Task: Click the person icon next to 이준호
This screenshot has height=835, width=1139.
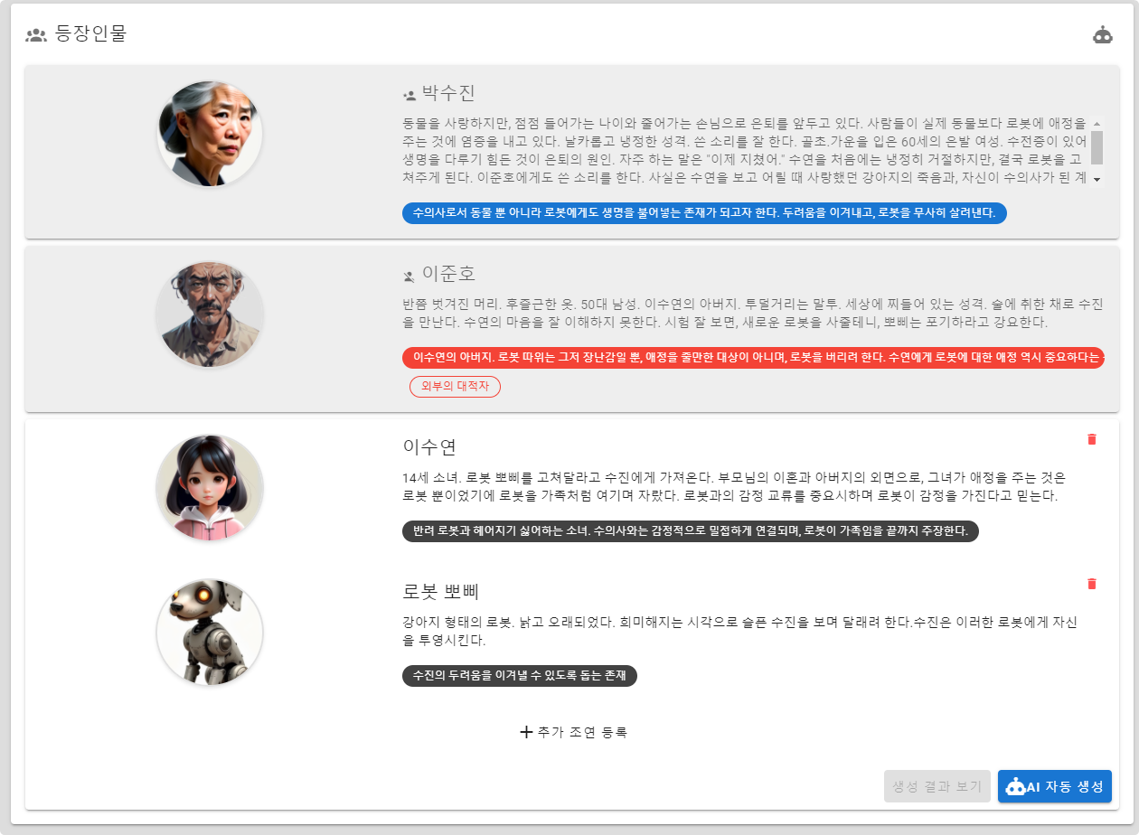Action: [409, 275]
